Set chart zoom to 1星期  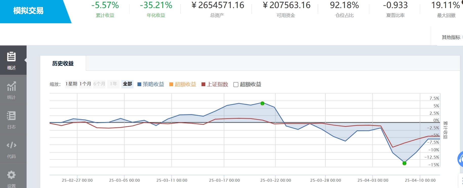71,84
